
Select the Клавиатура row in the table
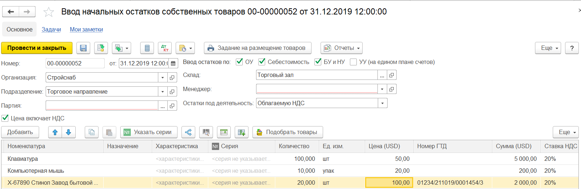point(23,159)
